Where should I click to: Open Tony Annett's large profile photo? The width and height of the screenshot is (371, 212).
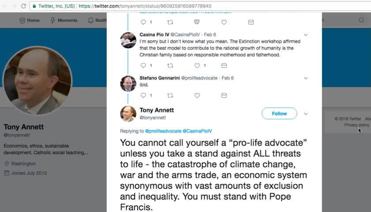click(x=37, y=80)
